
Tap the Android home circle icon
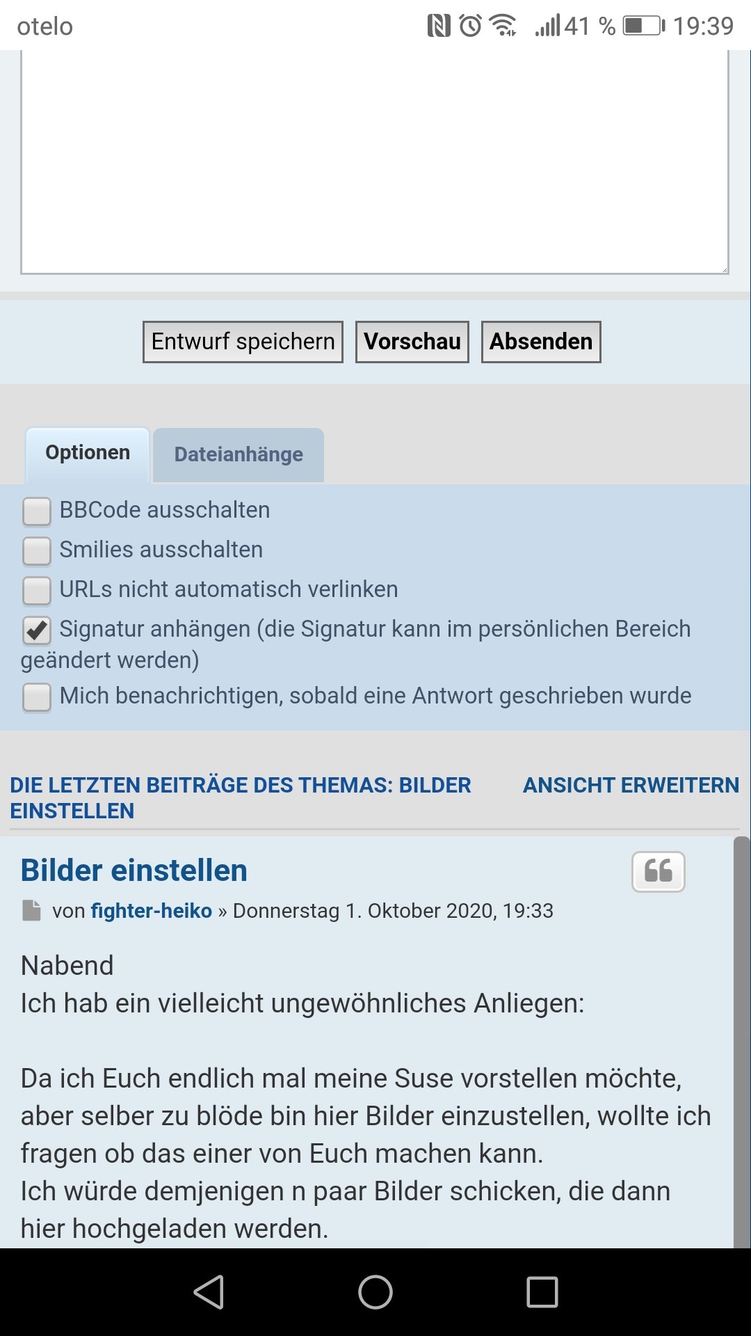[375, 1292]
